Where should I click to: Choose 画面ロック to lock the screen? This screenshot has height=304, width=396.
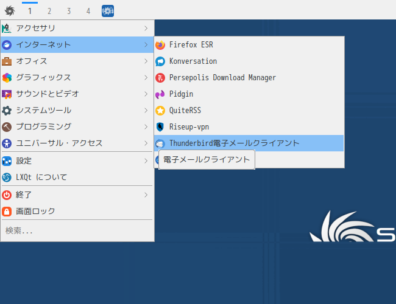[77, 211]
